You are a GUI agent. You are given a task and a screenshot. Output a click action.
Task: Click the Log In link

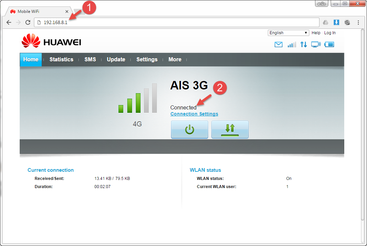click(330, 33)
